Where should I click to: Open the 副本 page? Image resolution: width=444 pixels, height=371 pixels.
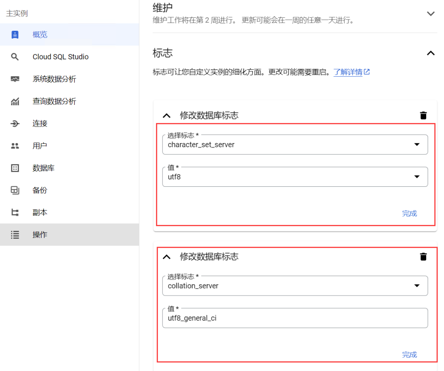69,212
